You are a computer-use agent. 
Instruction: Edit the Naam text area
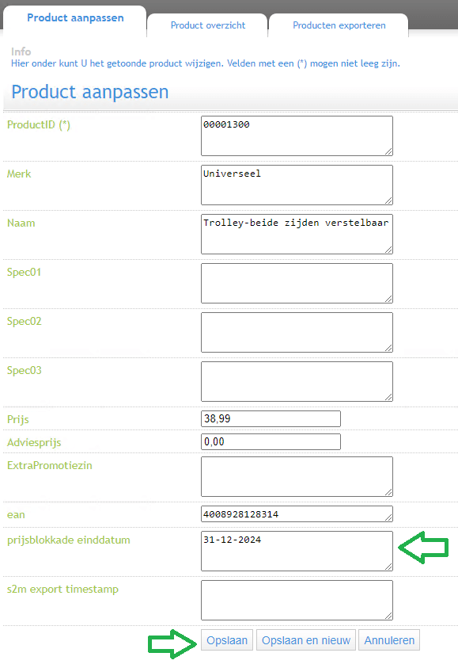297,234
